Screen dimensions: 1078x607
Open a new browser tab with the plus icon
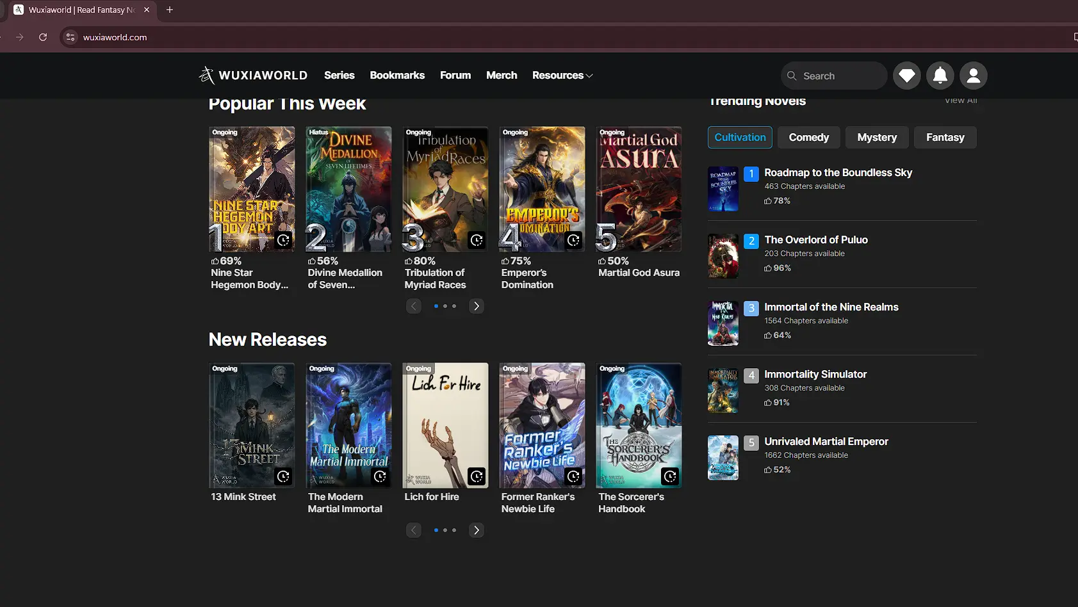tap(170, 10)
